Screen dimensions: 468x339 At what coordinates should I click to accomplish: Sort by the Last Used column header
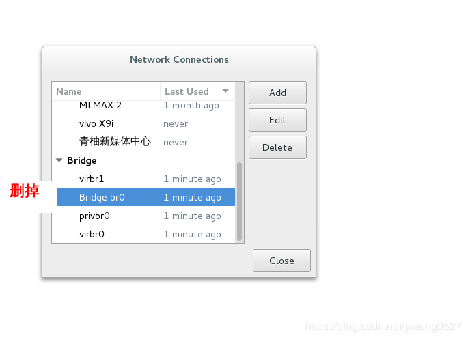pos(187,91)
